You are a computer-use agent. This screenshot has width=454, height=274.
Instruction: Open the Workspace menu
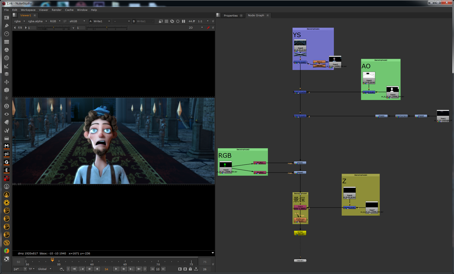pos(28,10)
